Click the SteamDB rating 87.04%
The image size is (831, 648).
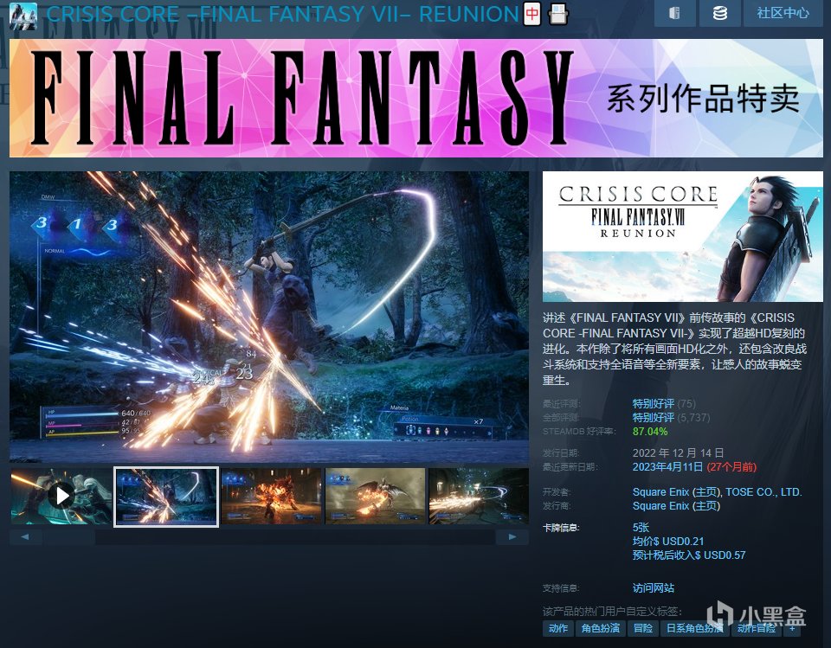click(x=650, y=432)
